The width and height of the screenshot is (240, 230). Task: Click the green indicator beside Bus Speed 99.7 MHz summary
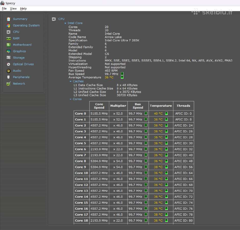point(122,74)
